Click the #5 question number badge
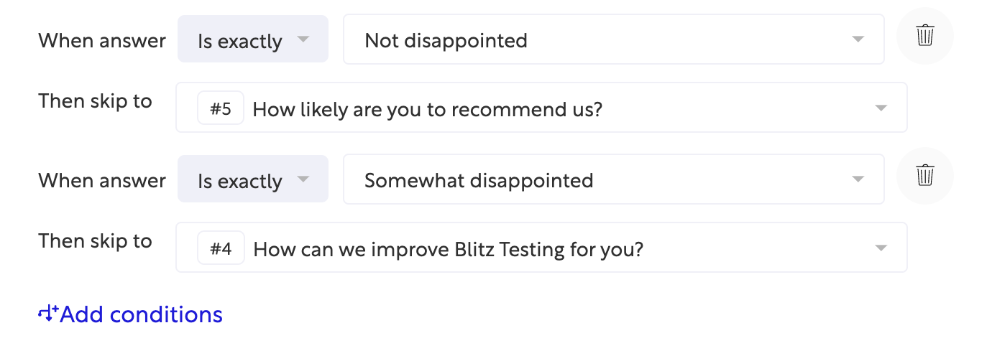The image size is (992, 356). click(221, 109)
